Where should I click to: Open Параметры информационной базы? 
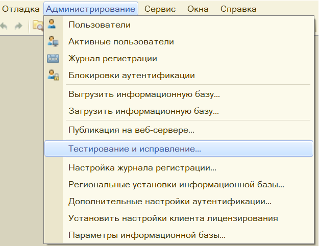pyautogui.click(x=179, y=235)
